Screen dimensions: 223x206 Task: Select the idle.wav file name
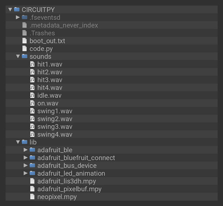(x=49, y=95)
